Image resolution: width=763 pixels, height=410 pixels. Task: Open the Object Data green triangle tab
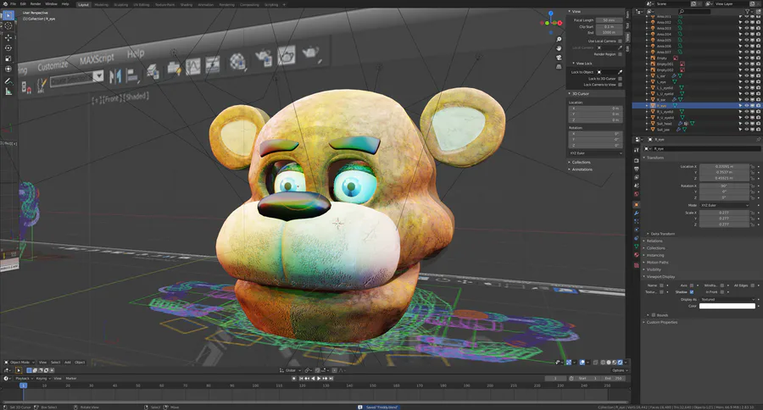coord(636,247)
